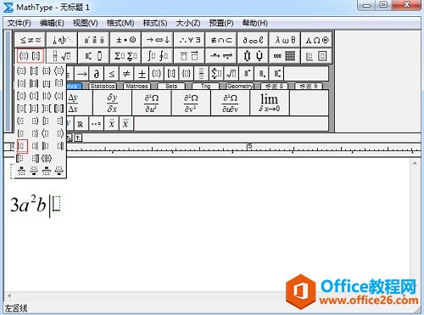Switch to the Matrices tab

(137, 86)
